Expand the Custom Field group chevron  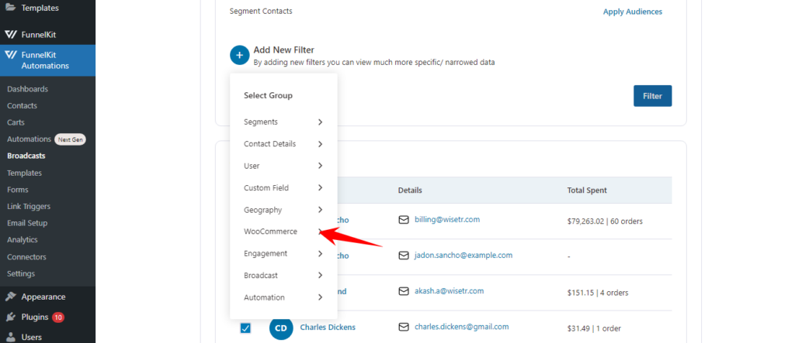tap(320, 187)
